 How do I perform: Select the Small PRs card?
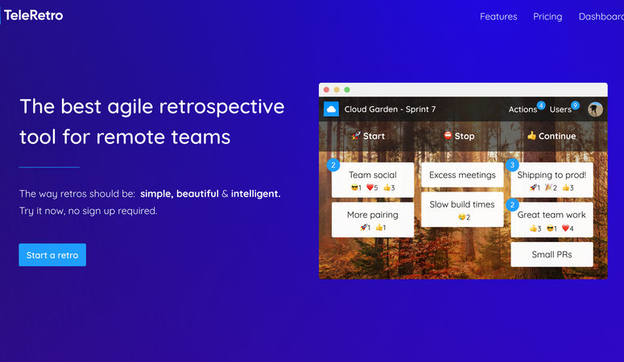point(552,254)
